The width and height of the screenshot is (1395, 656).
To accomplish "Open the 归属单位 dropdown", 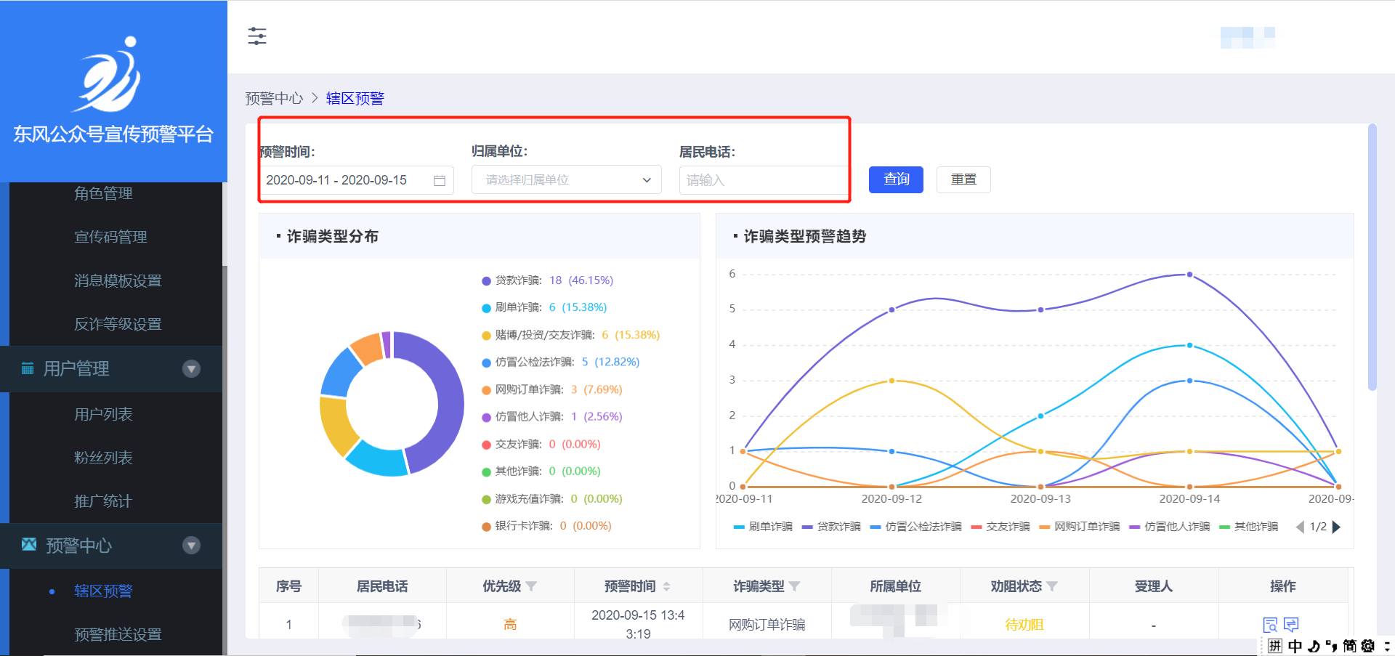I will [x=567, y=180].
